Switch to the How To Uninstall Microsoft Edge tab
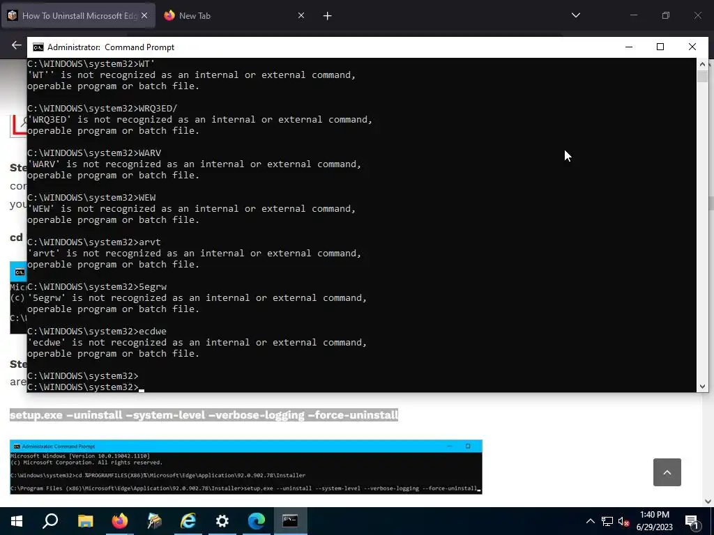 coord(78,15)
